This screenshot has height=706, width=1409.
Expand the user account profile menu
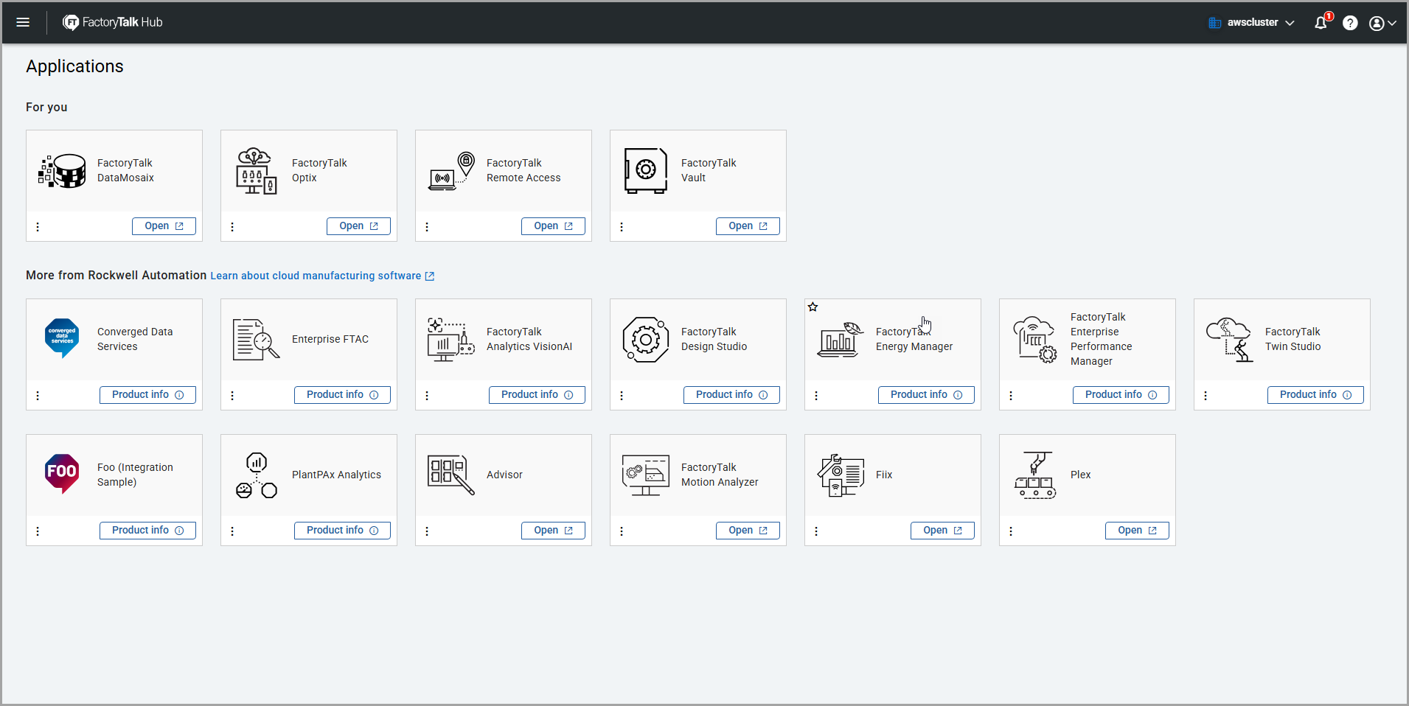coord(1382,23)
